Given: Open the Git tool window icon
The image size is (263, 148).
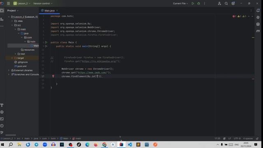Looking at the screenshot, I should [2, 132].
